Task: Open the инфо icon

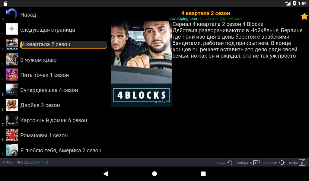Action: tap(302, 163)
